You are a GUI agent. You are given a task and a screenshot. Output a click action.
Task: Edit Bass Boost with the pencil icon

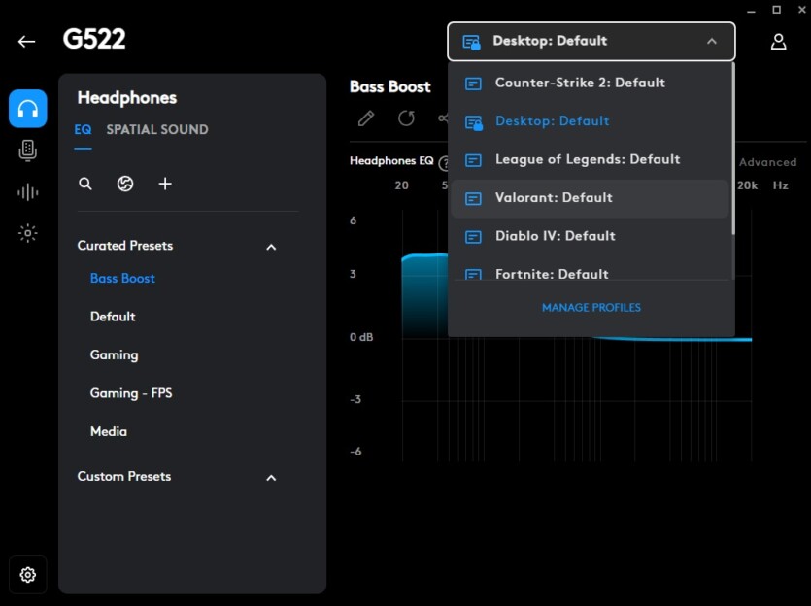coord(366,118)
